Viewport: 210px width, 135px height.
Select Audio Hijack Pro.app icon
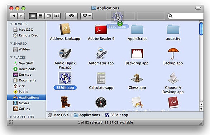(65, 54)
